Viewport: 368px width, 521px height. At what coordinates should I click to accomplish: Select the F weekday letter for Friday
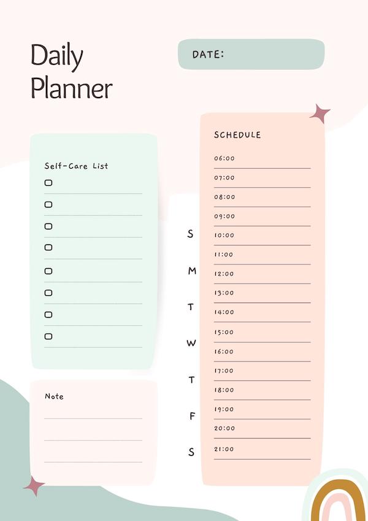pos(192,416)
